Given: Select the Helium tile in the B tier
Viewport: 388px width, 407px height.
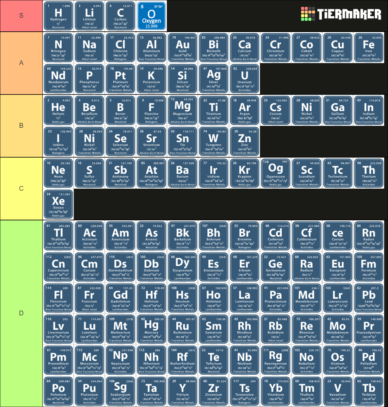Looking at the screenshot, I should click(58, 110).
